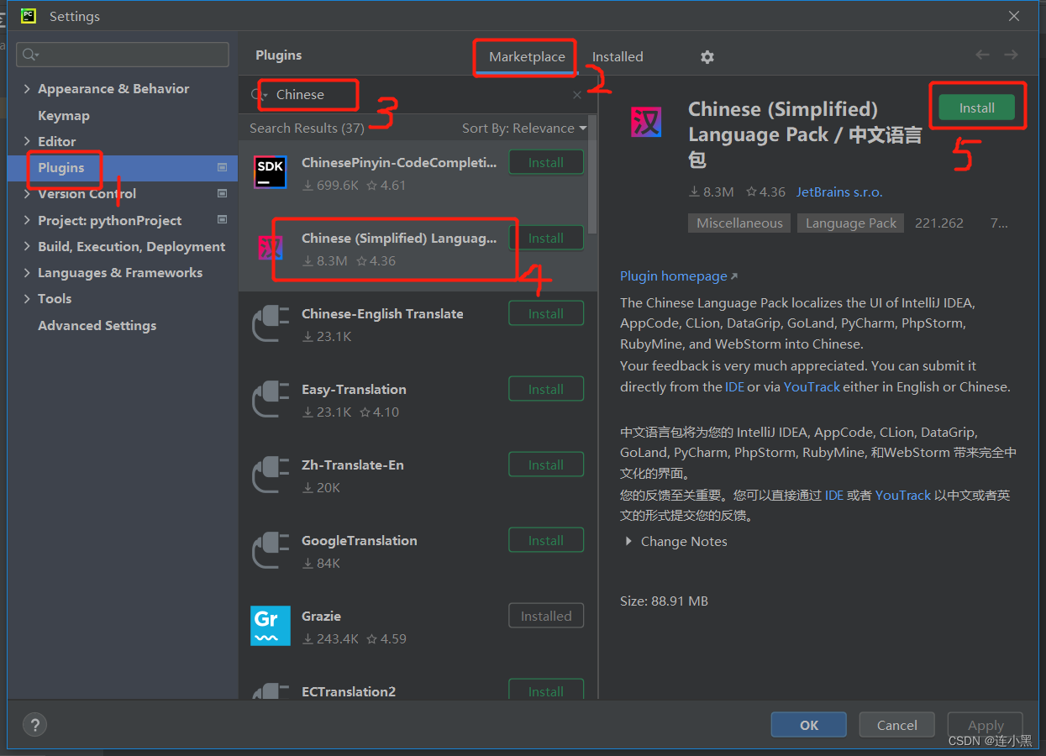Click the ECTranslation2 plugin icon
1046x756 pixels.
(271, 690)
